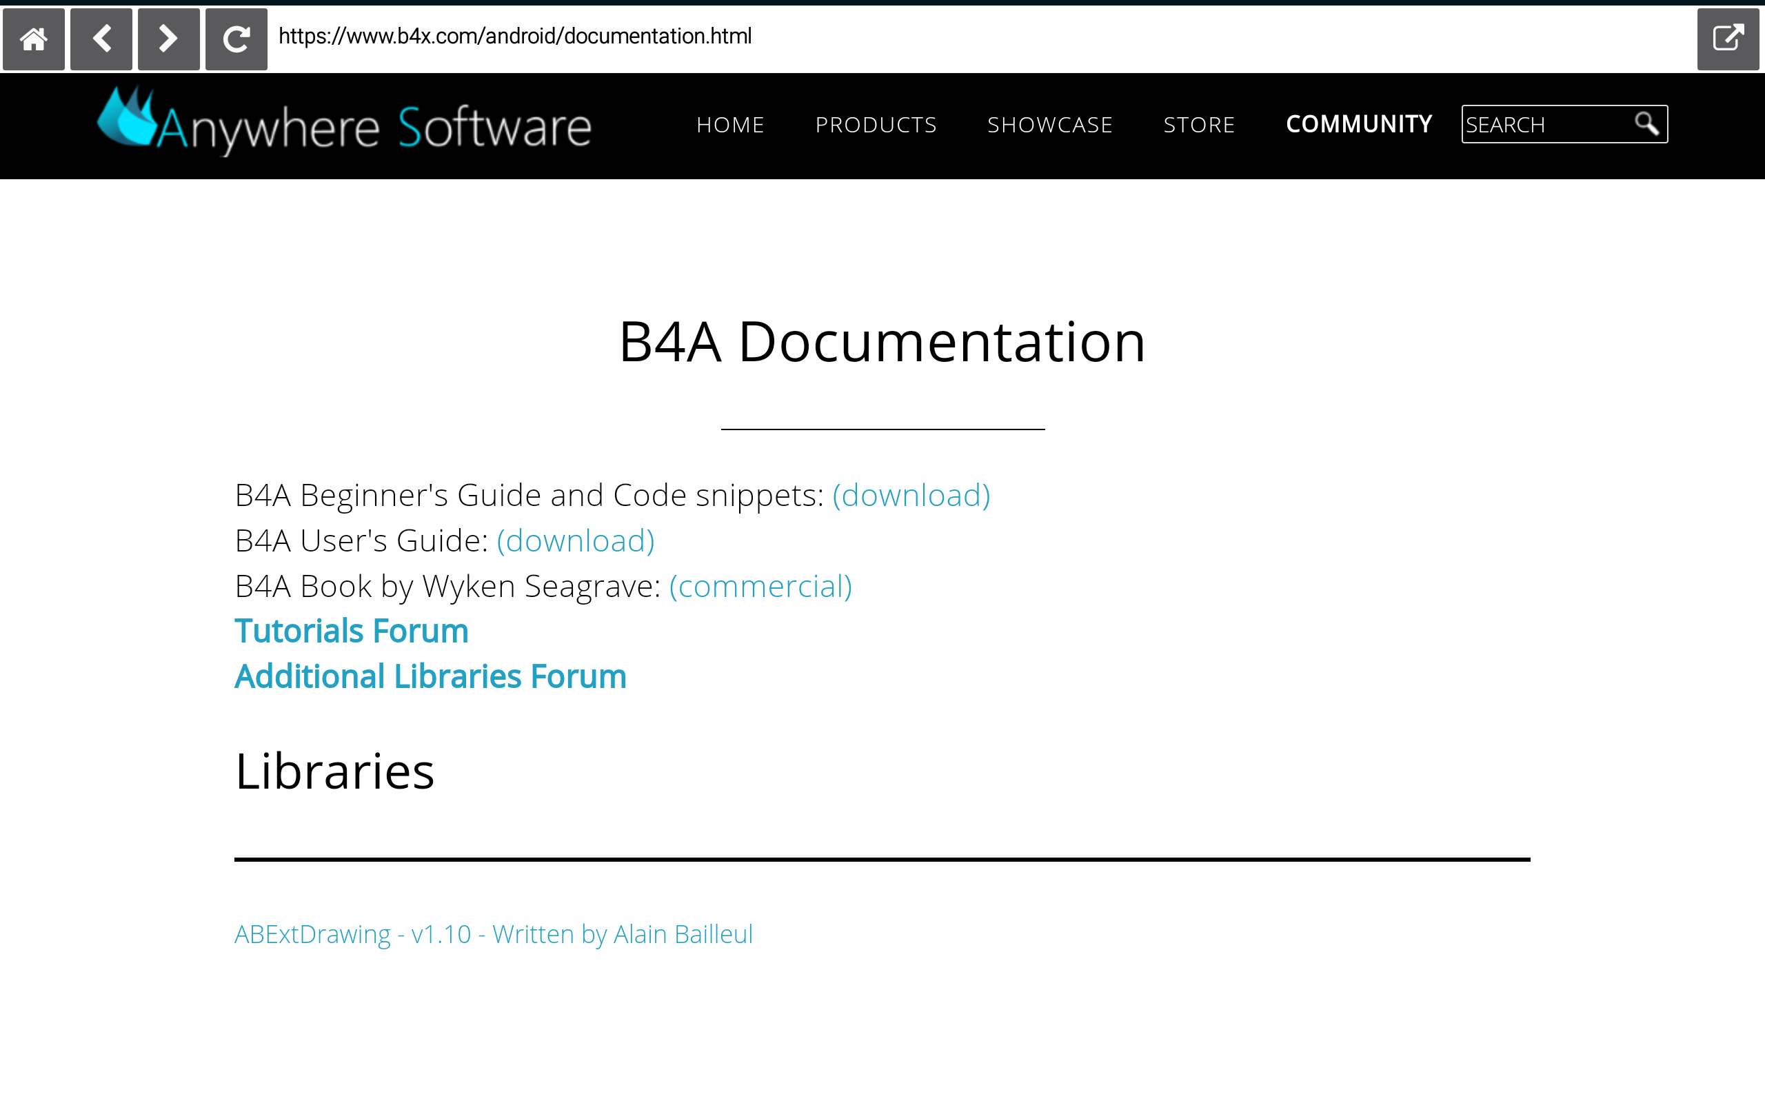The height and width of the screenshot is (1103, 1765).
Task: Open the commercial B4A Book link
Action: click(x=760, y=587)
